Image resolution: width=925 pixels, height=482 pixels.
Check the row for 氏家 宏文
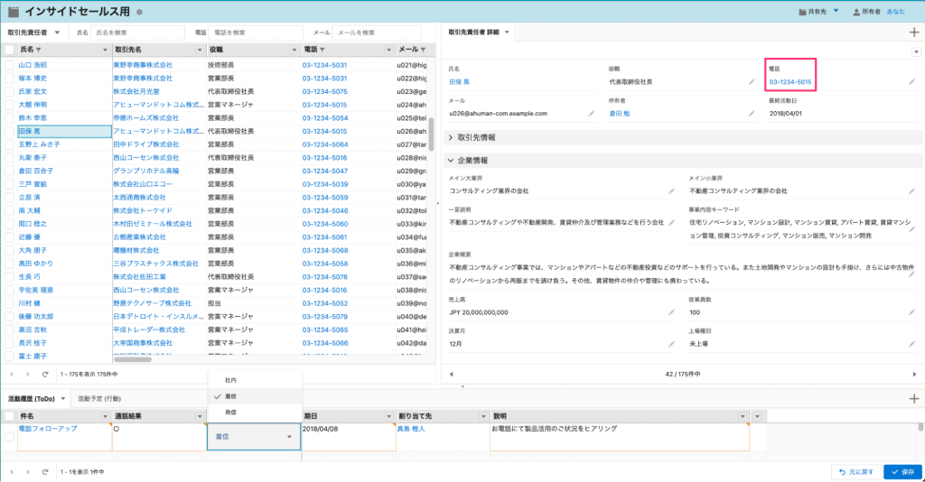9,91
